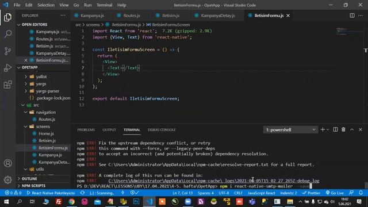
Task: Open the File menu
Action: (17, 5)
